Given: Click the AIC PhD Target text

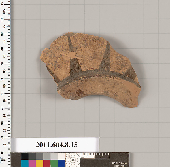Looking at the screenshot, I should (119, 163).
